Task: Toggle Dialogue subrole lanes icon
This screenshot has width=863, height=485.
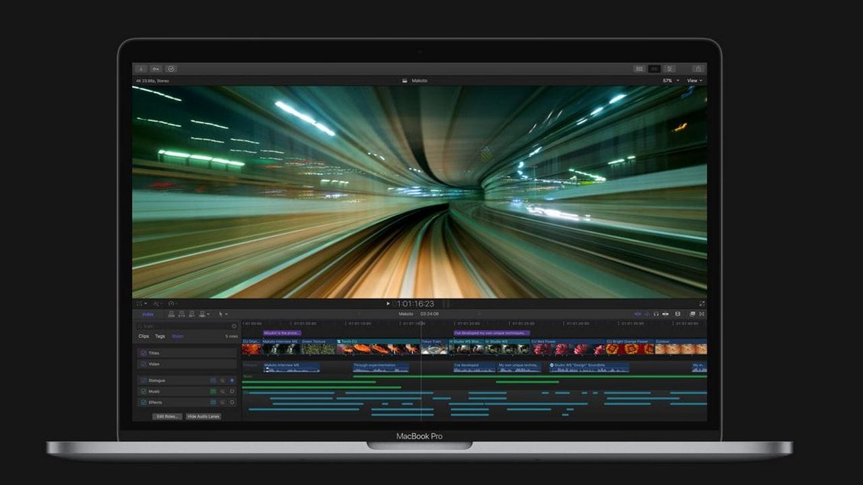Action: [x=223, y=381]
